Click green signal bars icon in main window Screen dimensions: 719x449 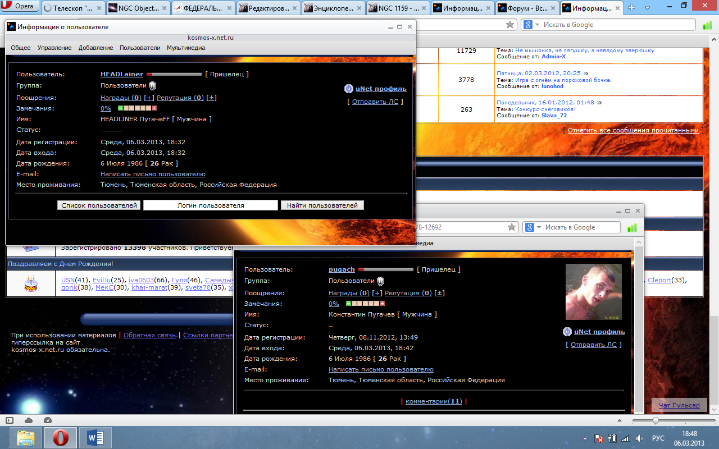[707, 25]
